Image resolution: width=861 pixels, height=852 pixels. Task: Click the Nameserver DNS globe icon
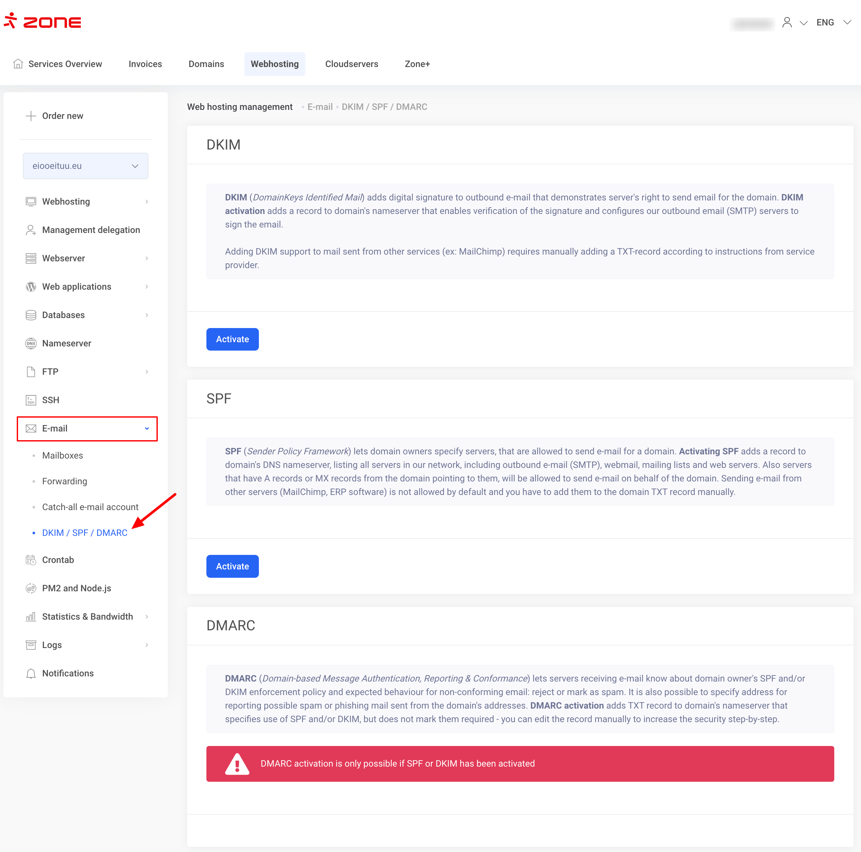tap(31, 344)
